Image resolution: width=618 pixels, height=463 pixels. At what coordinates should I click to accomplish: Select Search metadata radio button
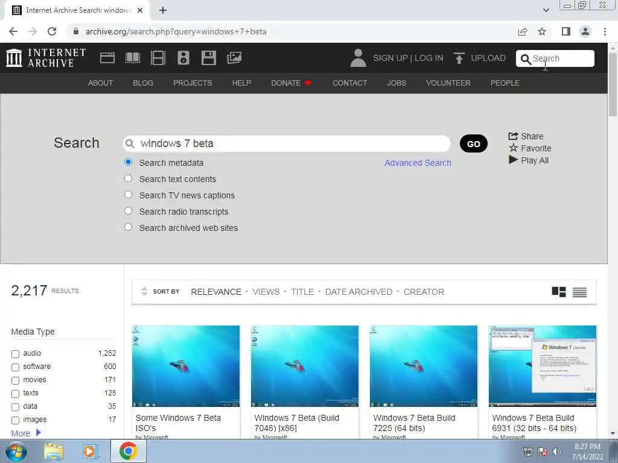[128, 162]
